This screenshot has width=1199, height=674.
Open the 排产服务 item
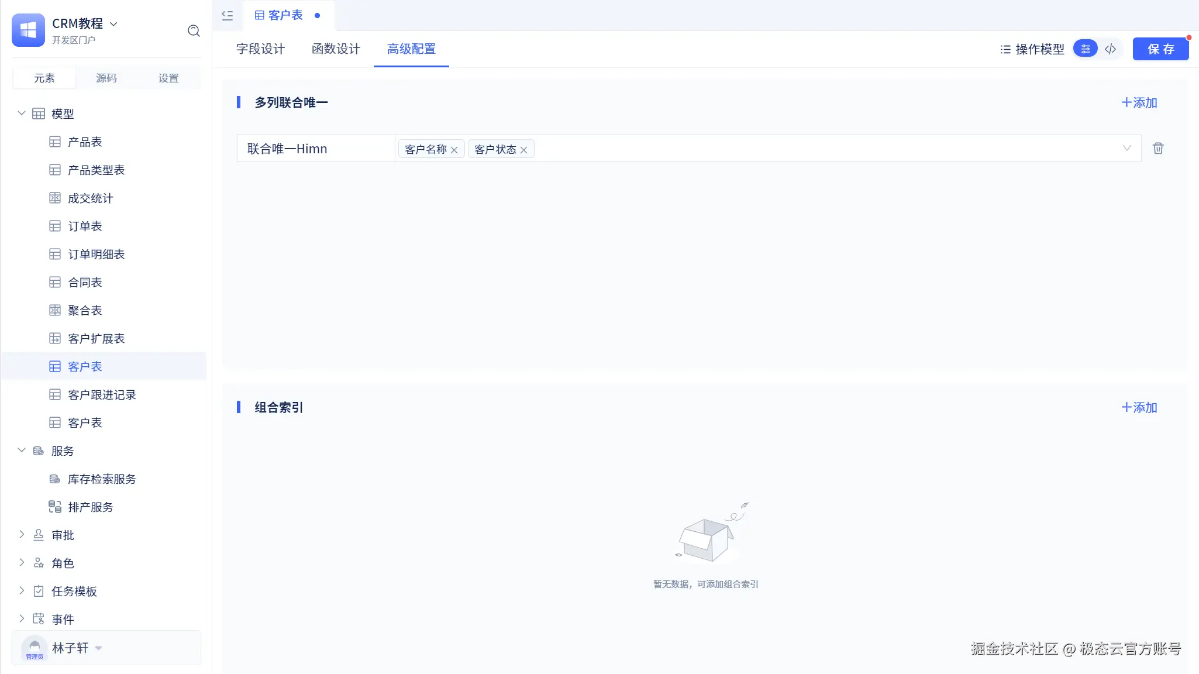click(x=90, y=507)
